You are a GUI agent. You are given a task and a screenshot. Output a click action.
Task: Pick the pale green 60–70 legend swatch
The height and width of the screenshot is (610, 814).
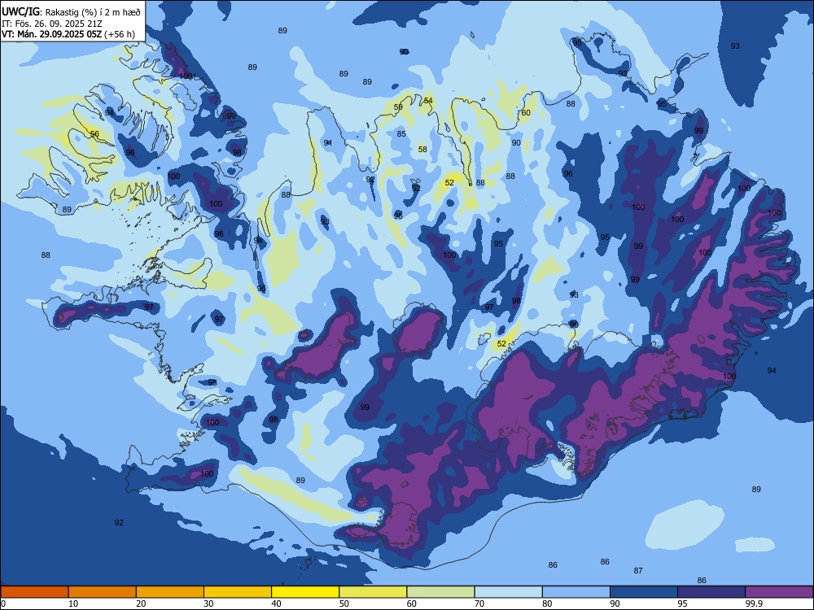440,592
